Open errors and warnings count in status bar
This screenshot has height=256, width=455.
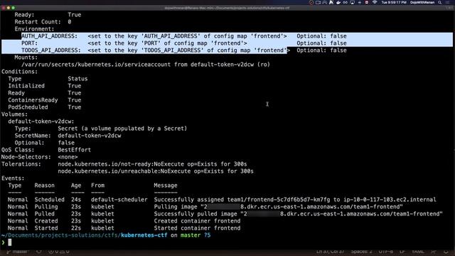coord(59,252)
